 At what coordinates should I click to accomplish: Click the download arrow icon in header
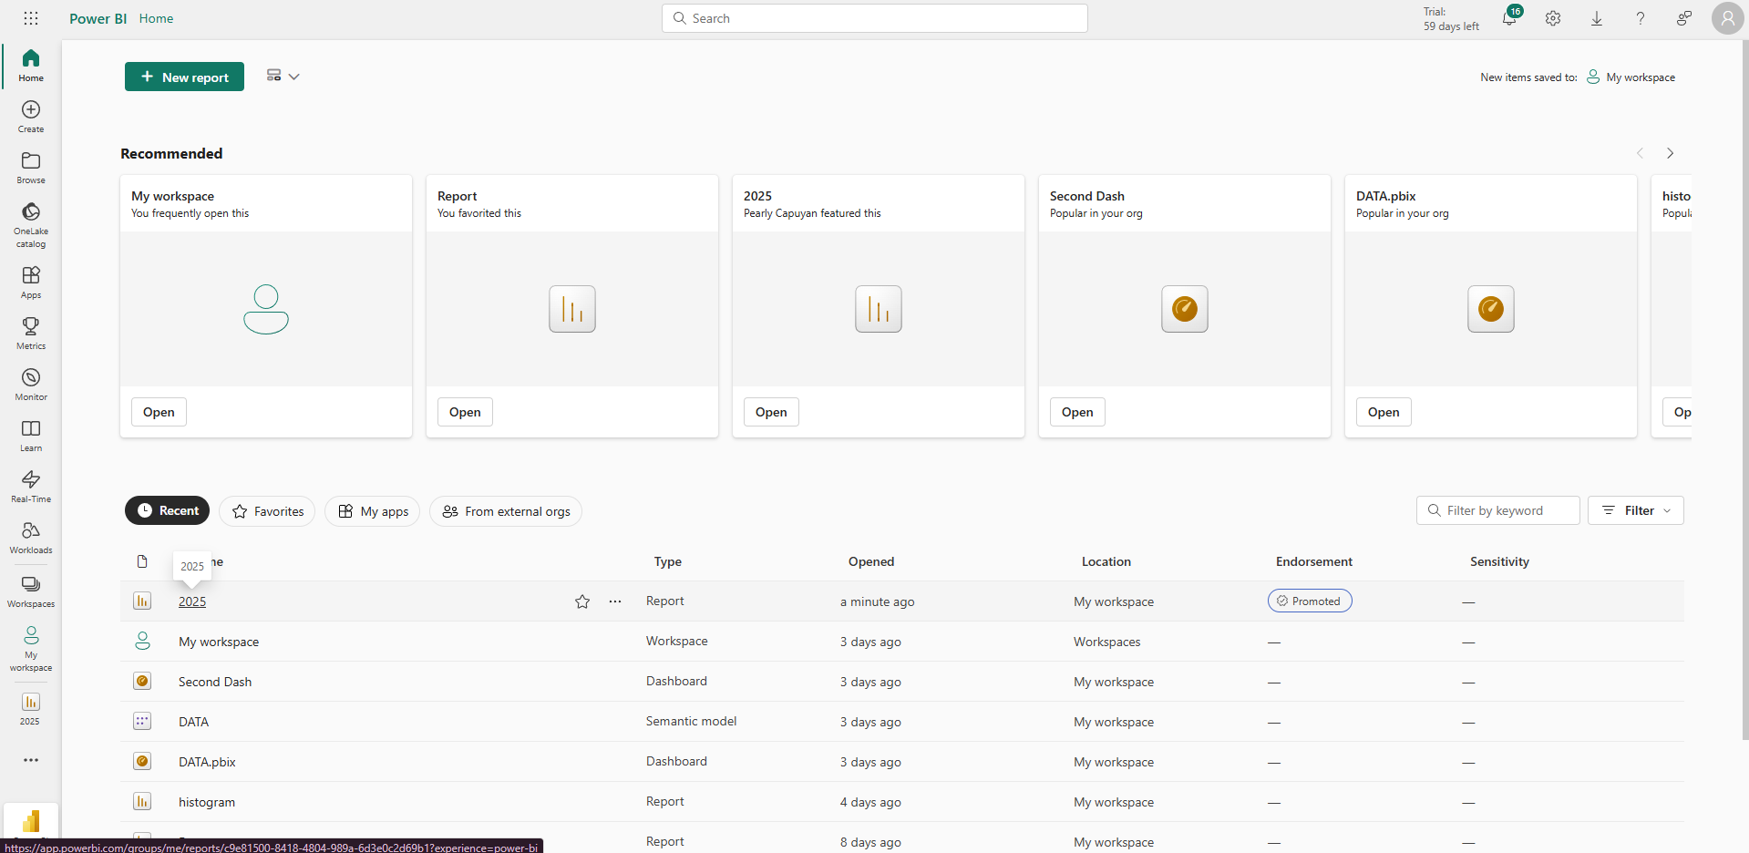click(1597, 18)
